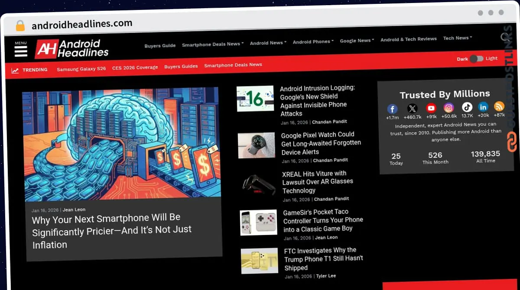The width and height of the screenshot is (520, 290).
Task: Open the LinkedIn social icon
Action: [483, 106]
